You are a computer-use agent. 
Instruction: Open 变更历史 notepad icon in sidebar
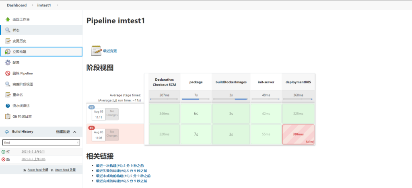tap(8, 41)
